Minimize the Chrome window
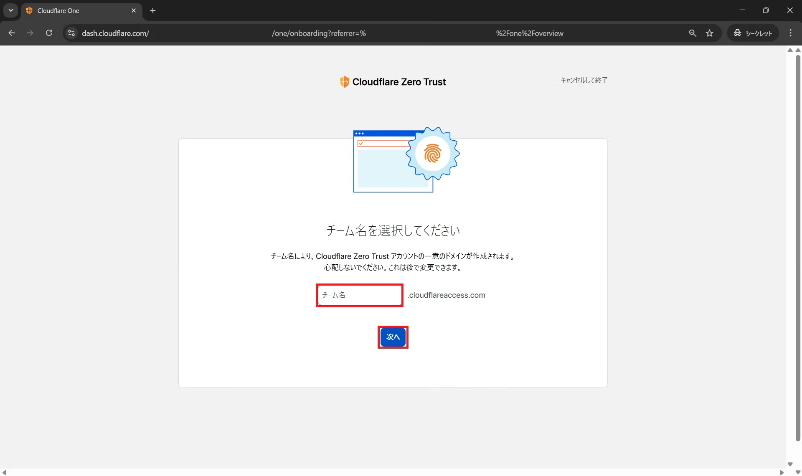 (x=742, y=10)
